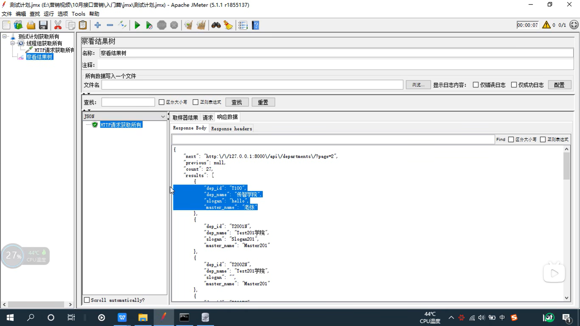Enable the 仅错误日志 checkbox
580x326 pixels.
(476, 85)
